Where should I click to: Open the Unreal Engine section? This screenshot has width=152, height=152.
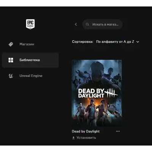point(30,76)
